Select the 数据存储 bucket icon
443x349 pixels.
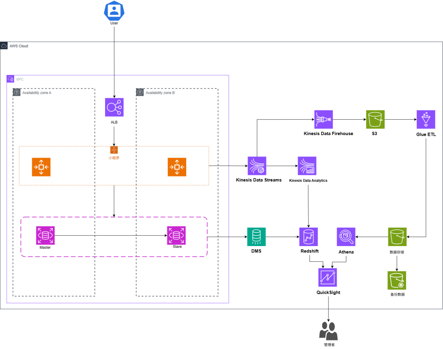pyautogui.click(x=397, y=237)
